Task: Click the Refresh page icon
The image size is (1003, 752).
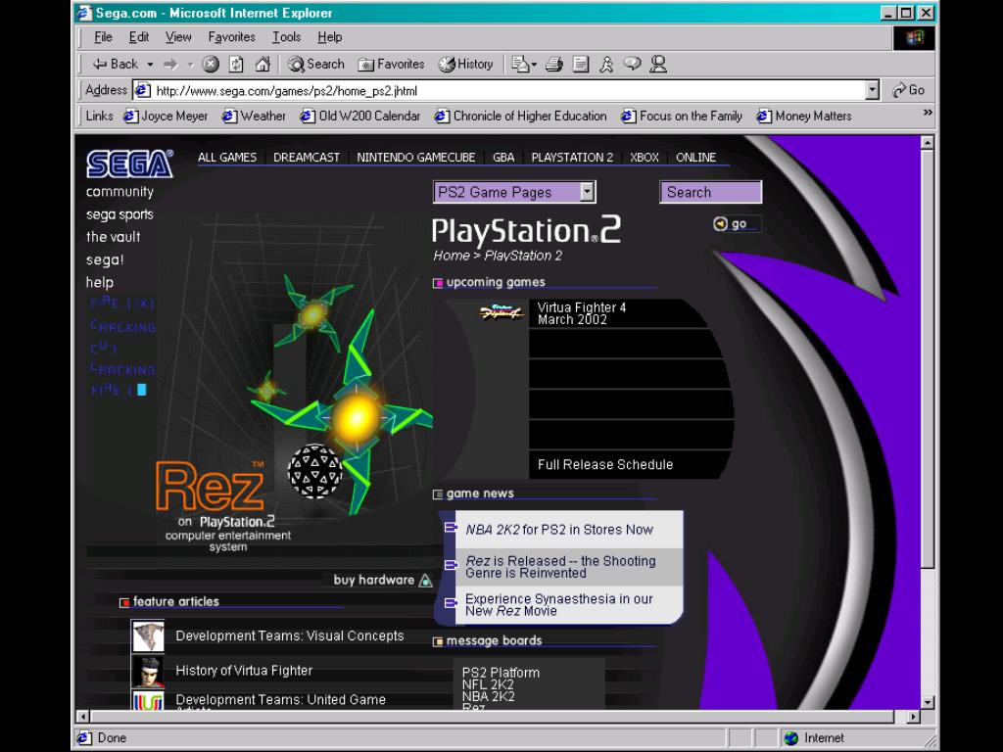Action: 236,64
